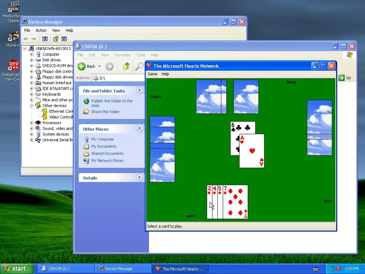Open Device Manager Action menu

point(41,30)
